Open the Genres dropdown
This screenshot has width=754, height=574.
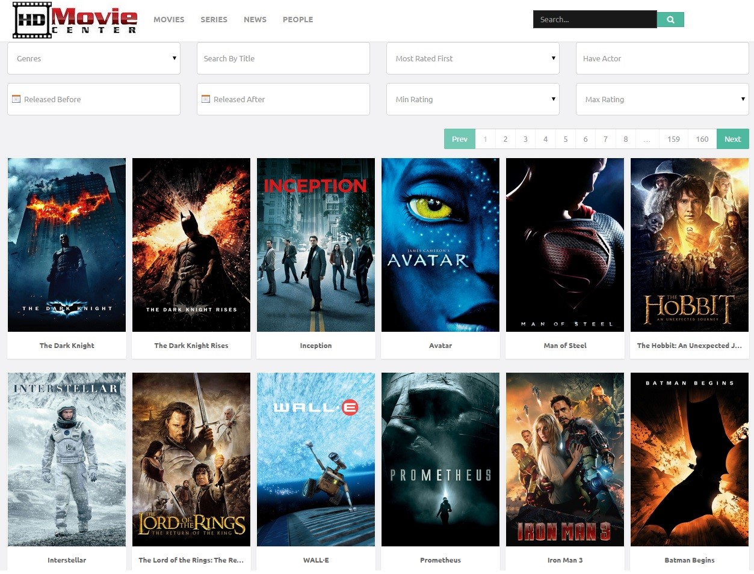tap(93, 58)
